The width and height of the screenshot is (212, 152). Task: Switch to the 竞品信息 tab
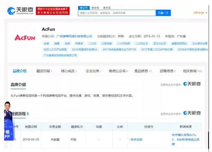(x=143, y=71)
